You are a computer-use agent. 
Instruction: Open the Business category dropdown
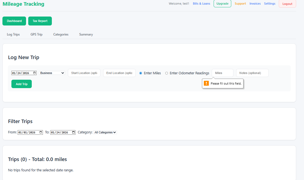tap(52, 73)
